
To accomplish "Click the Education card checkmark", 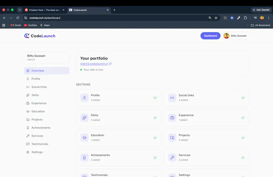I will pyautogui.click(x=155, y=138).
